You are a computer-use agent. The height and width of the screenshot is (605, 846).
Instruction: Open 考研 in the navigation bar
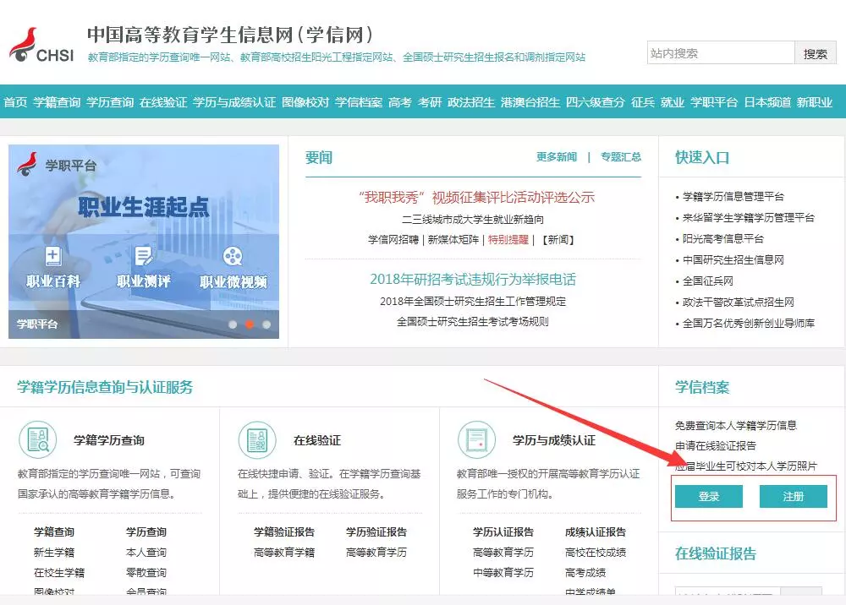click(x=430, y=102)
